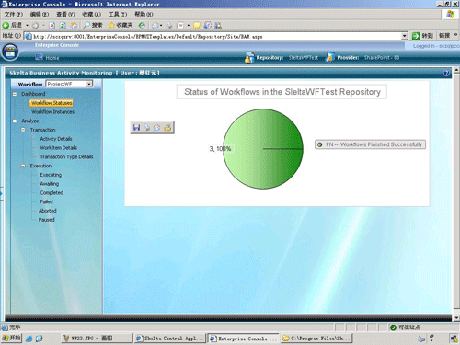Open the Favorites (收藏) menu

(x=91, y=14)
